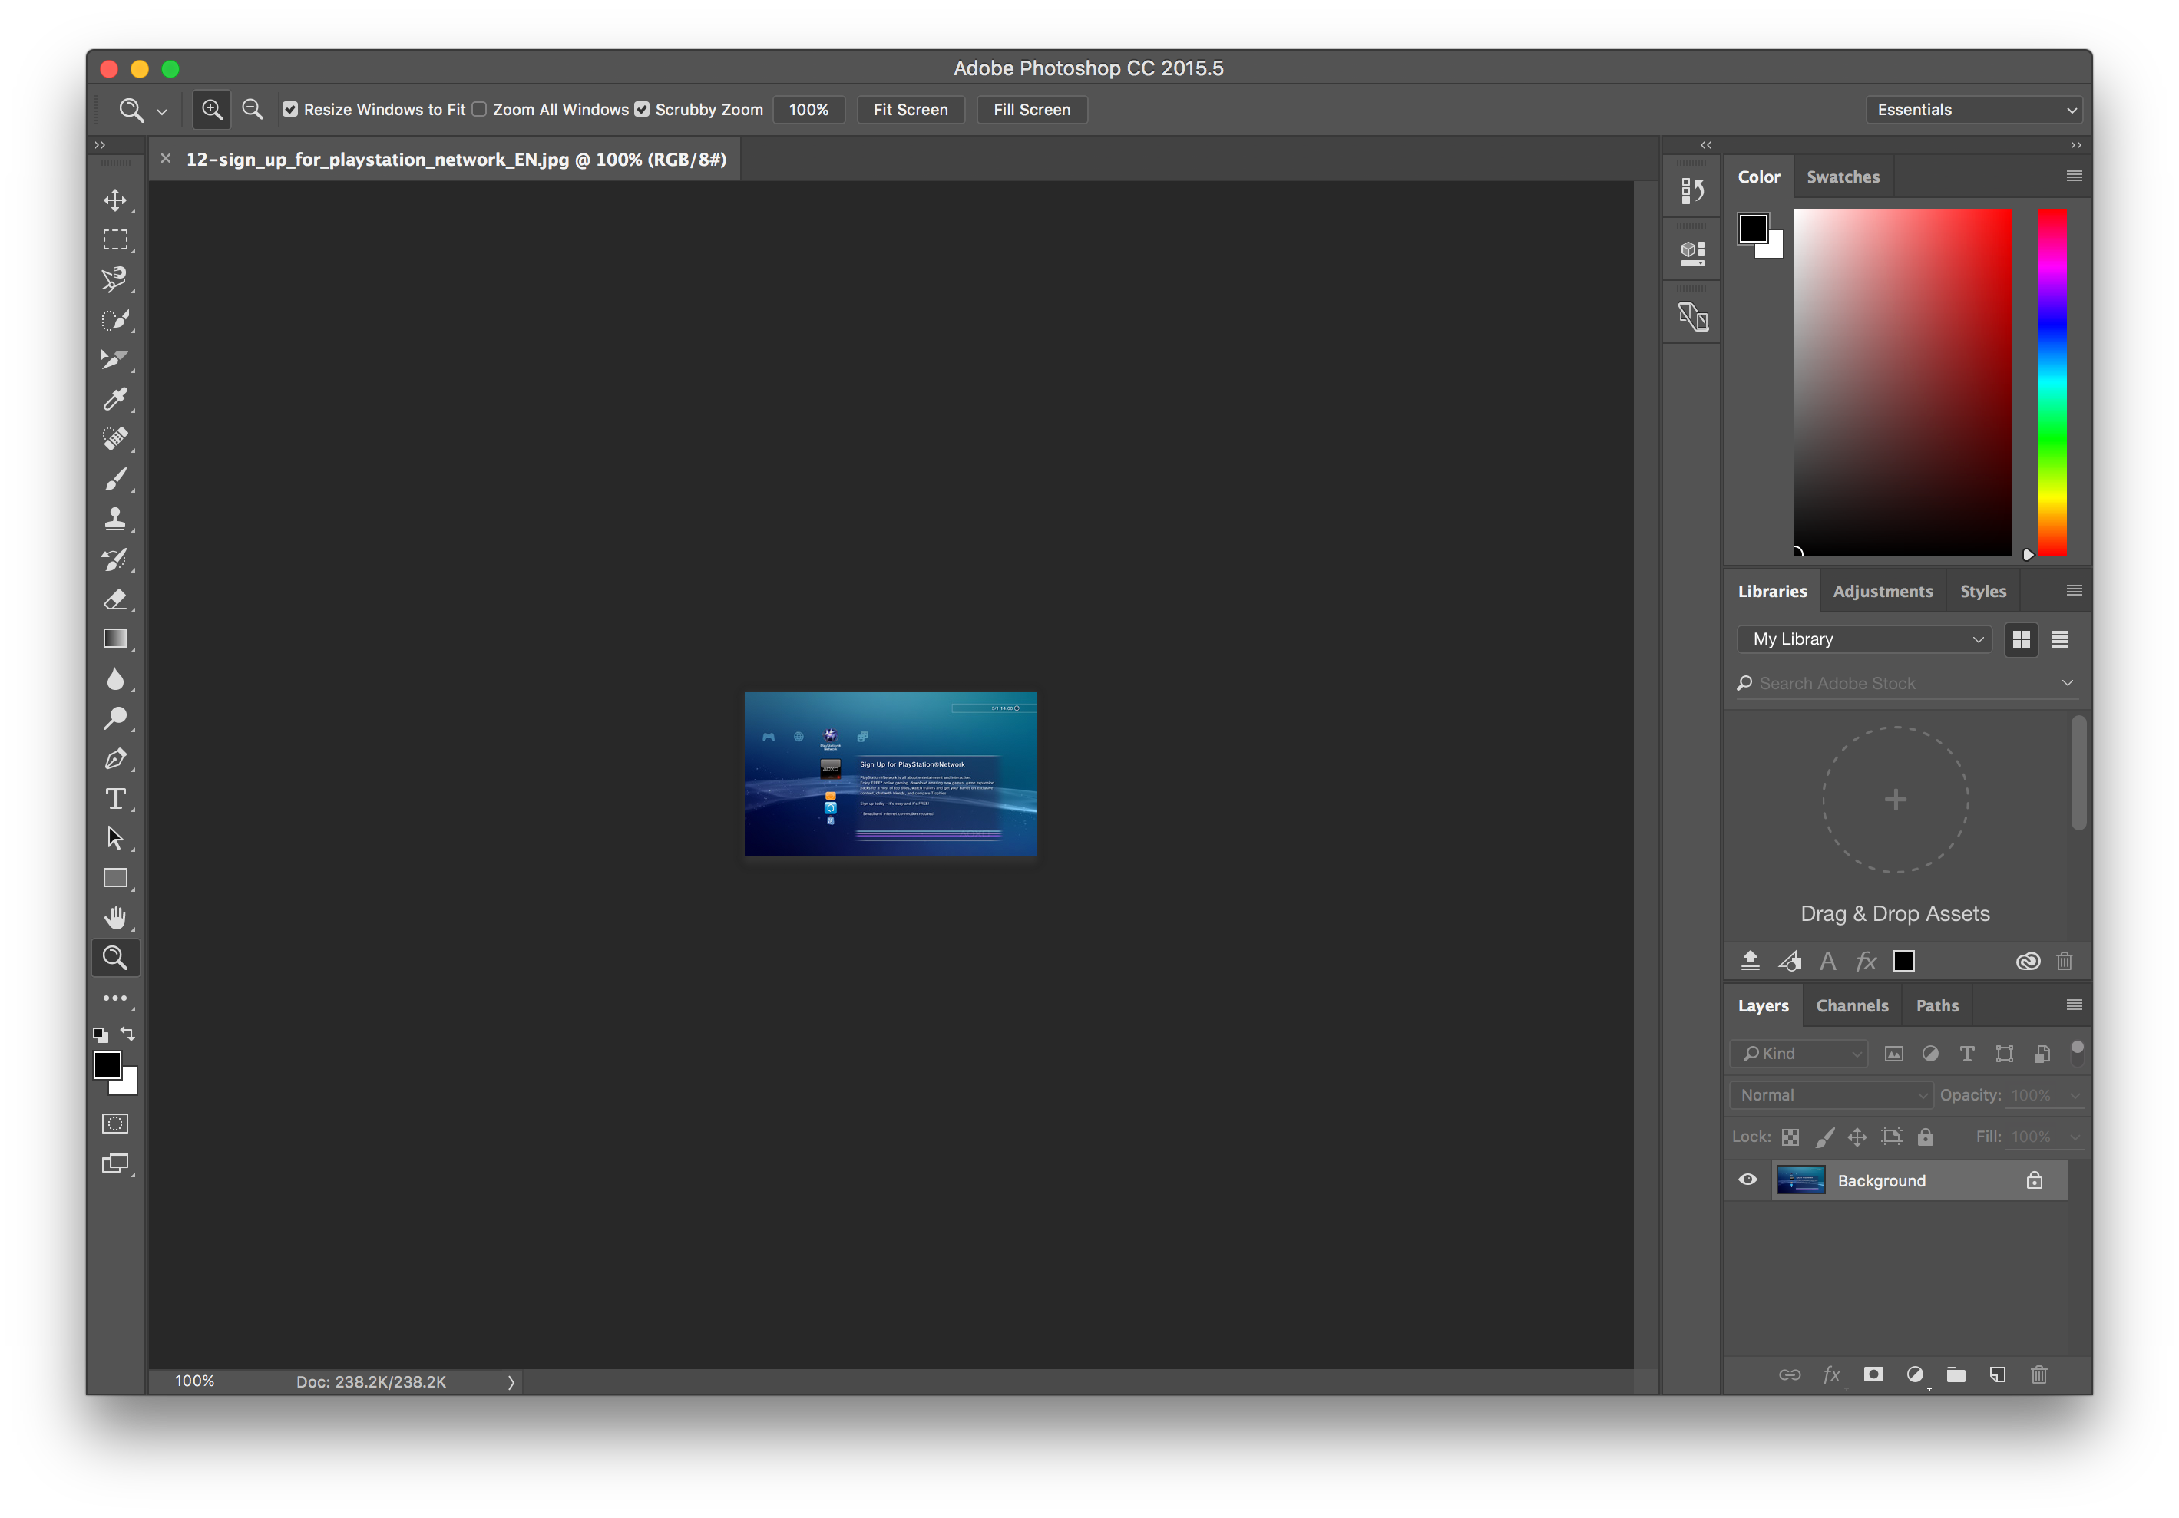Create a new layer icon
The image size is (2179, 1518).
(1998, 1374)
